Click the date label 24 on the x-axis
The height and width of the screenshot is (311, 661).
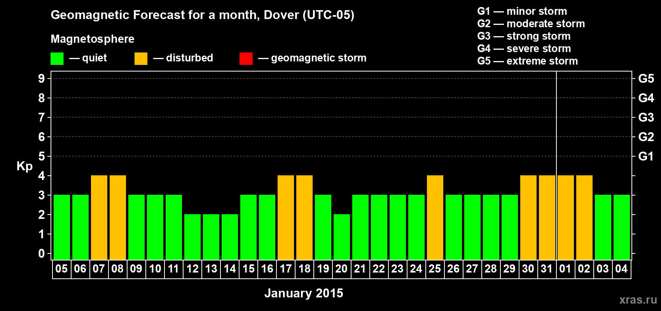pos(416,269)
